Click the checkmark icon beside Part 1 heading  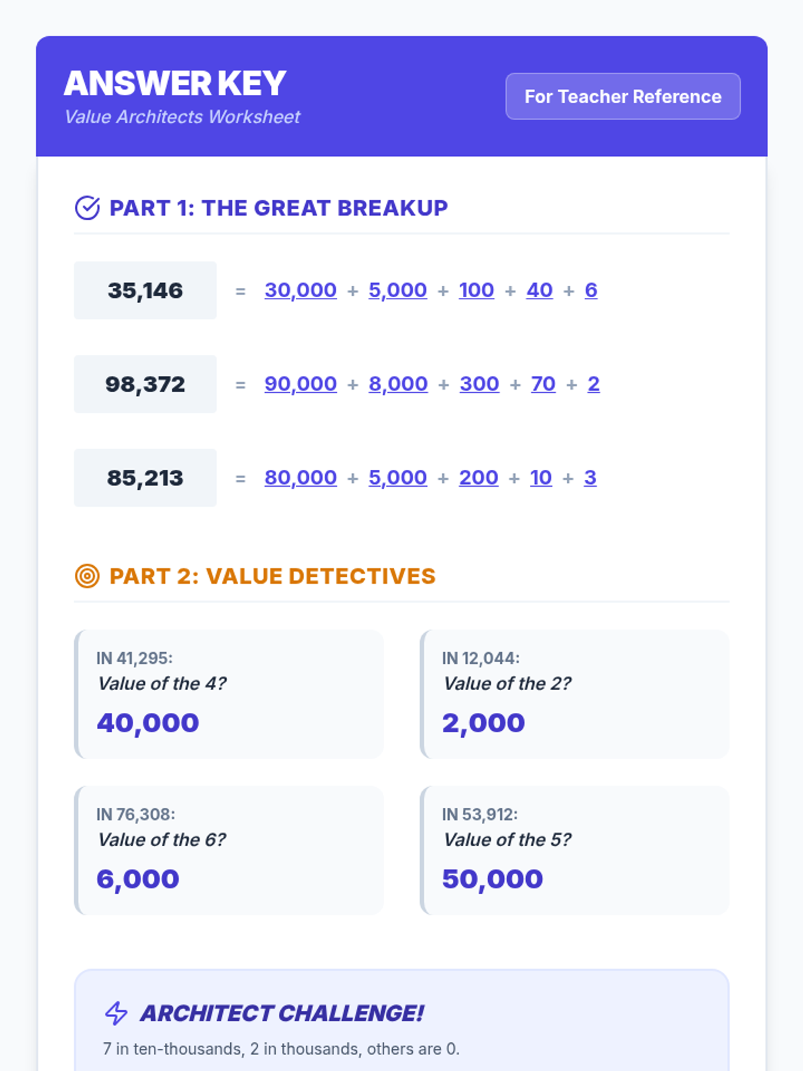pos(87,208)
